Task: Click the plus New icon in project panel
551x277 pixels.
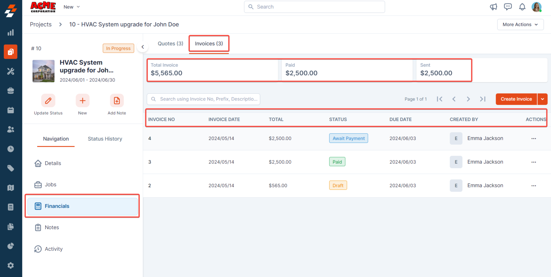Action: pyautogui.click(x=83, y=101)
